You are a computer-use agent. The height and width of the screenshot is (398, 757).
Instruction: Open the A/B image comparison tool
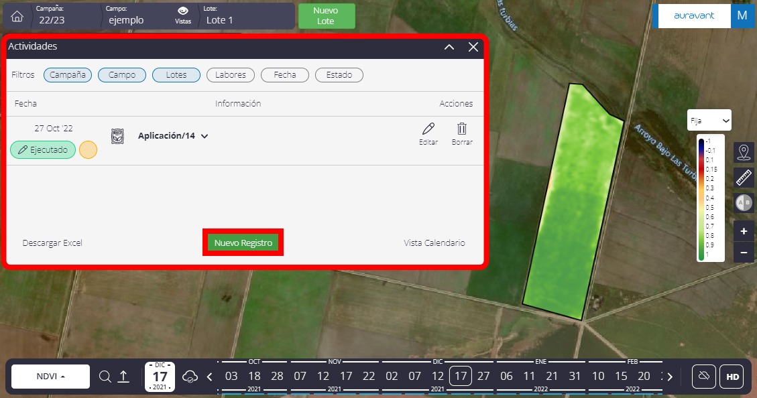pyautogui.click(x=744, y=202)
